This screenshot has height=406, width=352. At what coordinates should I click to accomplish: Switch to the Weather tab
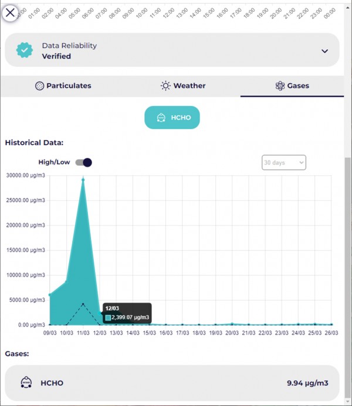click(183, 86)
